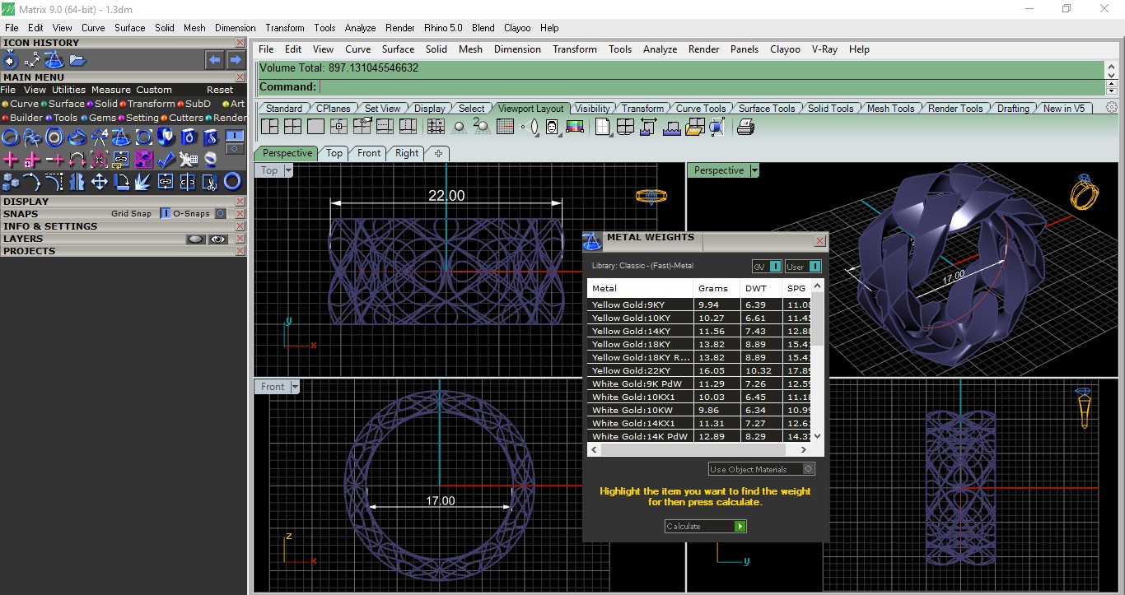Open the Gems category in main menu

click(99, 118)
